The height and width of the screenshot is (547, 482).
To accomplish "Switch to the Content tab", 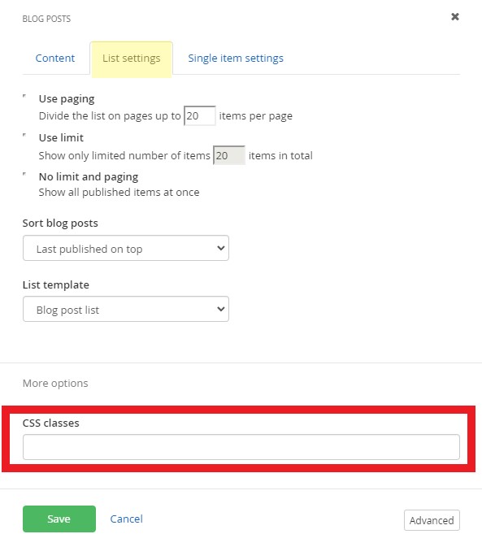I will pos(55,58).
